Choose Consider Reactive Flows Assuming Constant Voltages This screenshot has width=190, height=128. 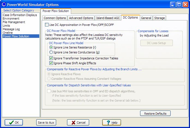49,79
